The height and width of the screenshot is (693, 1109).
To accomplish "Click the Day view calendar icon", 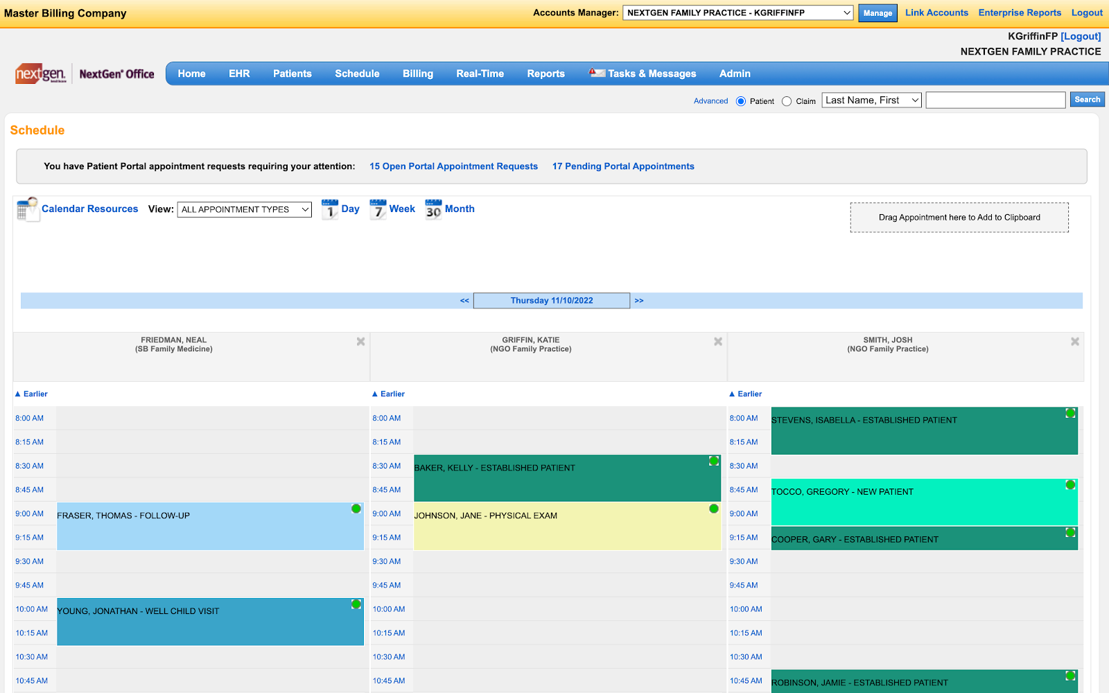I will (330, 209).
